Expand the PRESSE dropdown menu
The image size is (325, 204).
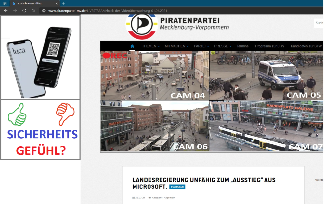(223, 46)
